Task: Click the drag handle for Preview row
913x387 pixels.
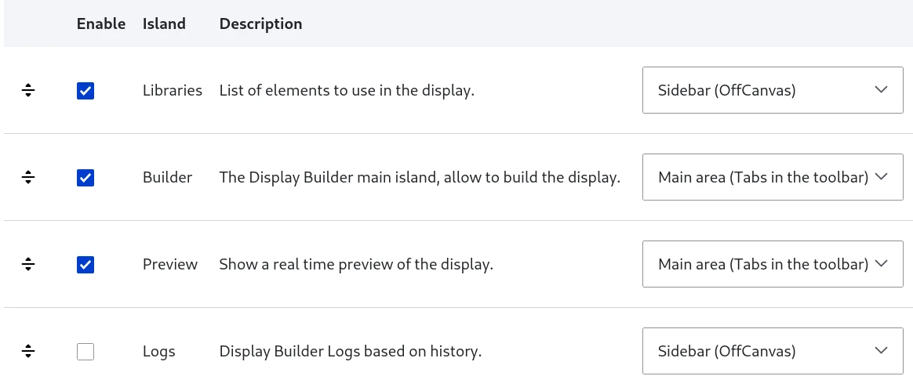Action: [28, 264]
